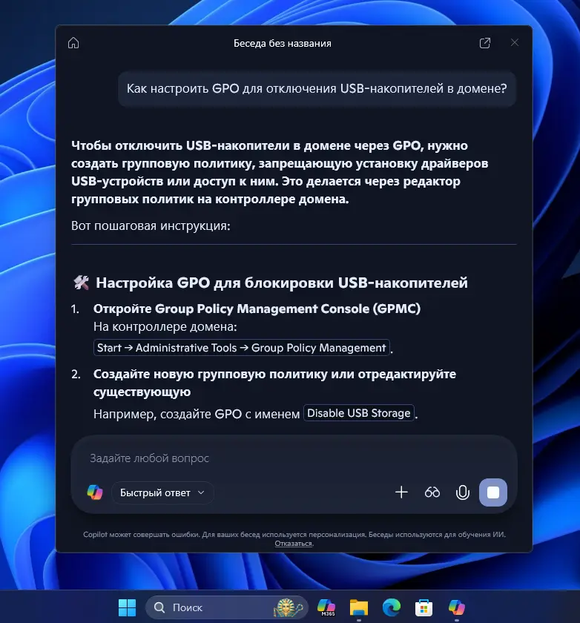Close the Copilot window

[x=515, y=43]
